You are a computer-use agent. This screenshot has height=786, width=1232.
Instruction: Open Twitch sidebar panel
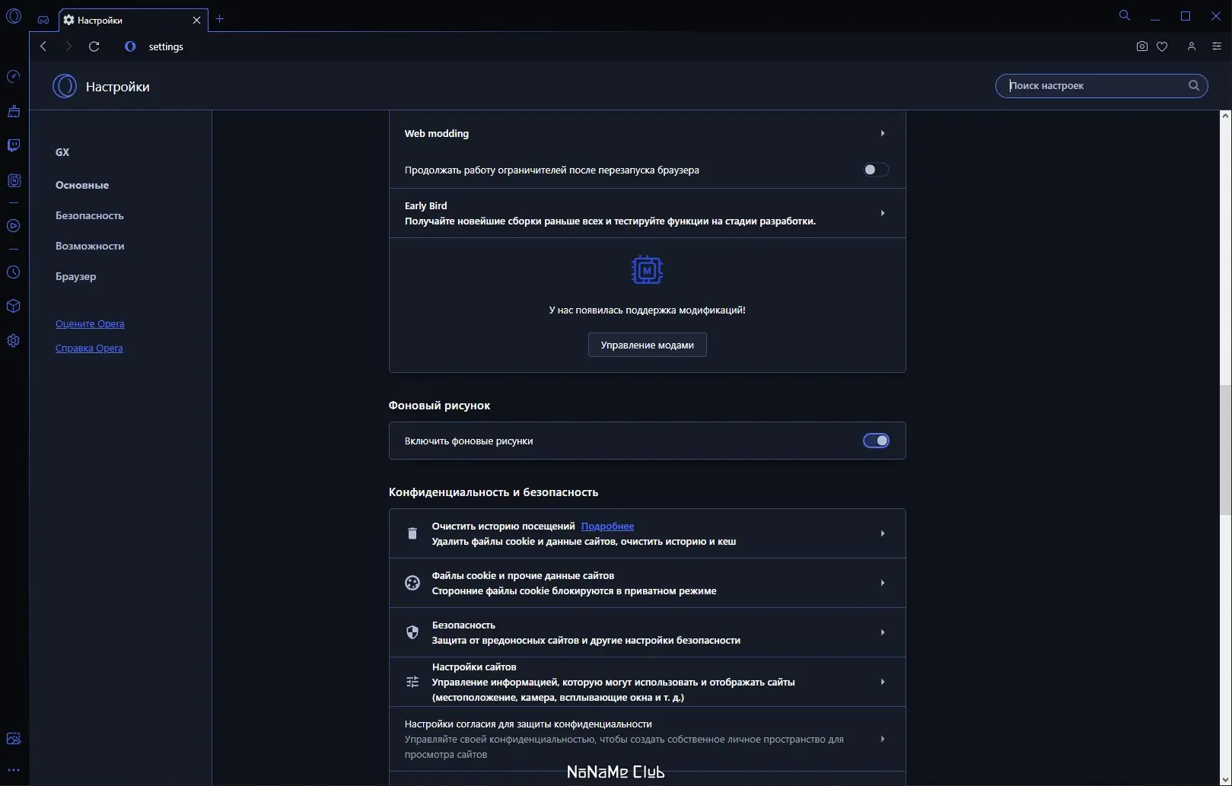(14, 145)
